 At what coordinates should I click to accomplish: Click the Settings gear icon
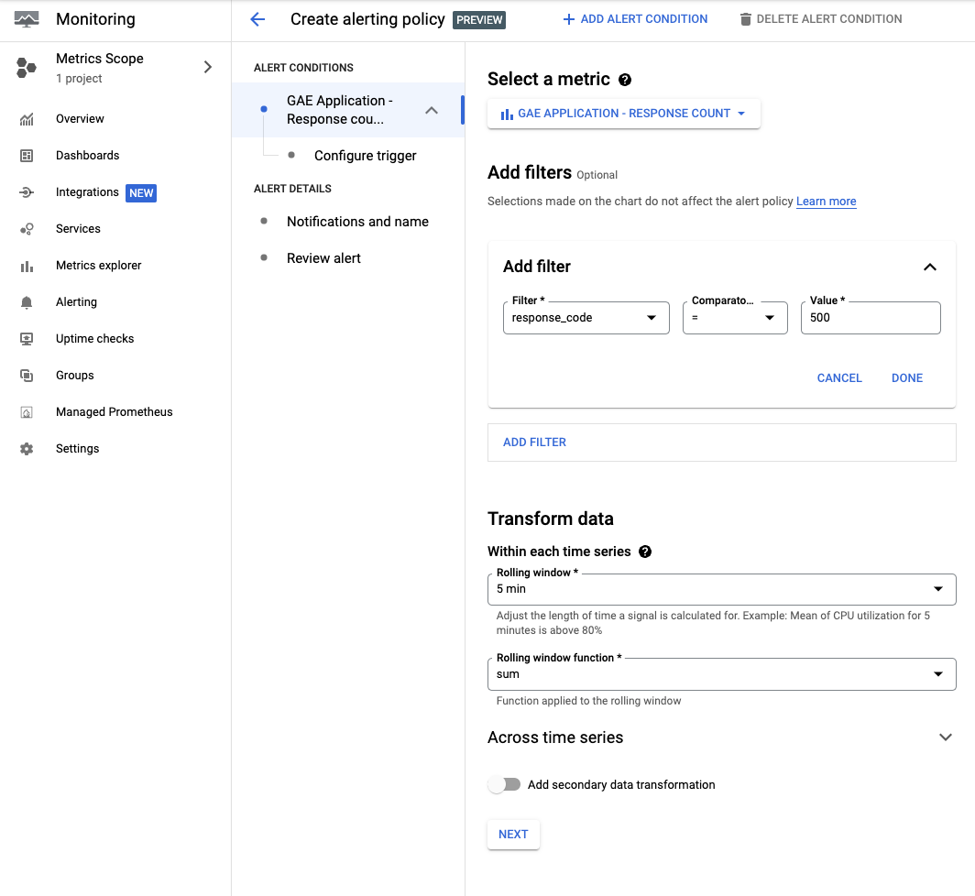click(x=27, y=449)
